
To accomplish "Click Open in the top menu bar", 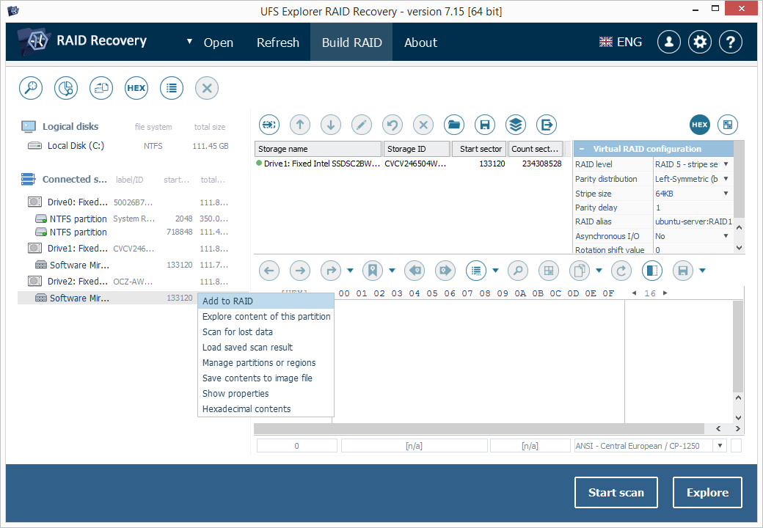I will point(219,43).
